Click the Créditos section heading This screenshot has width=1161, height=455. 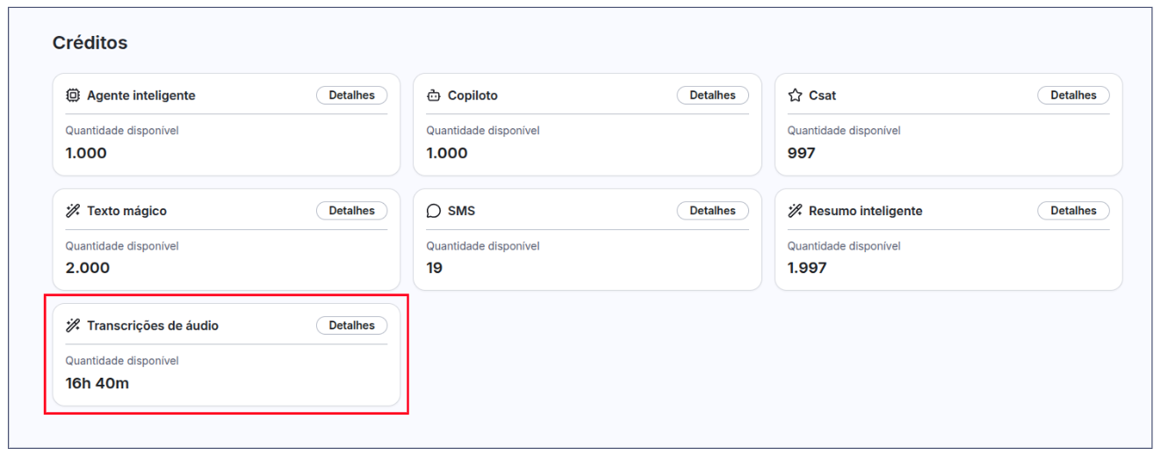tap(90, 43)
